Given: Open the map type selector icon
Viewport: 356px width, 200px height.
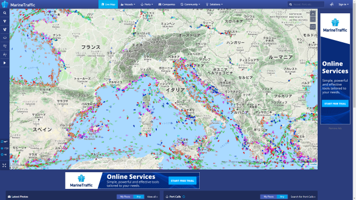Looking at the screenshot, I should 313,27.
